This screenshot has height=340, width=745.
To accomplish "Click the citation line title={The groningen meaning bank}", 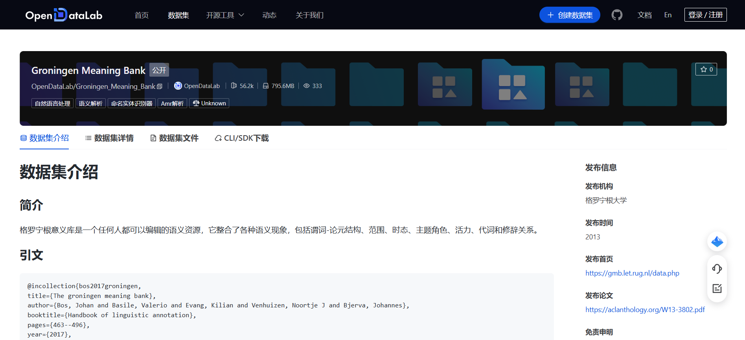I will (92, 296).
